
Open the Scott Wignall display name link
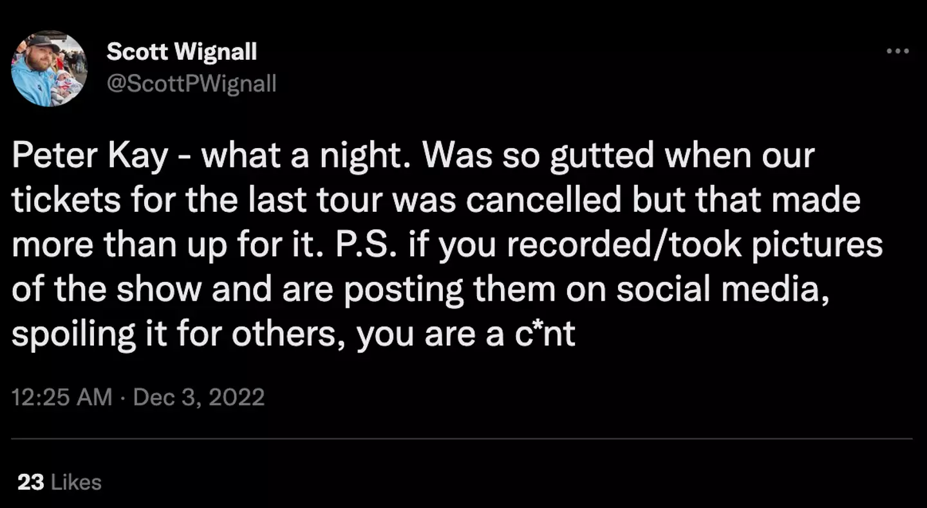pos(182,52)
